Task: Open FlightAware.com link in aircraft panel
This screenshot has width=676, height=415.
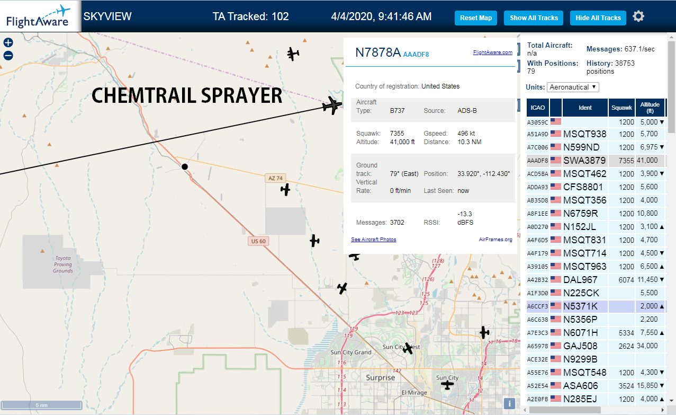Action: [x=492, y=52]
